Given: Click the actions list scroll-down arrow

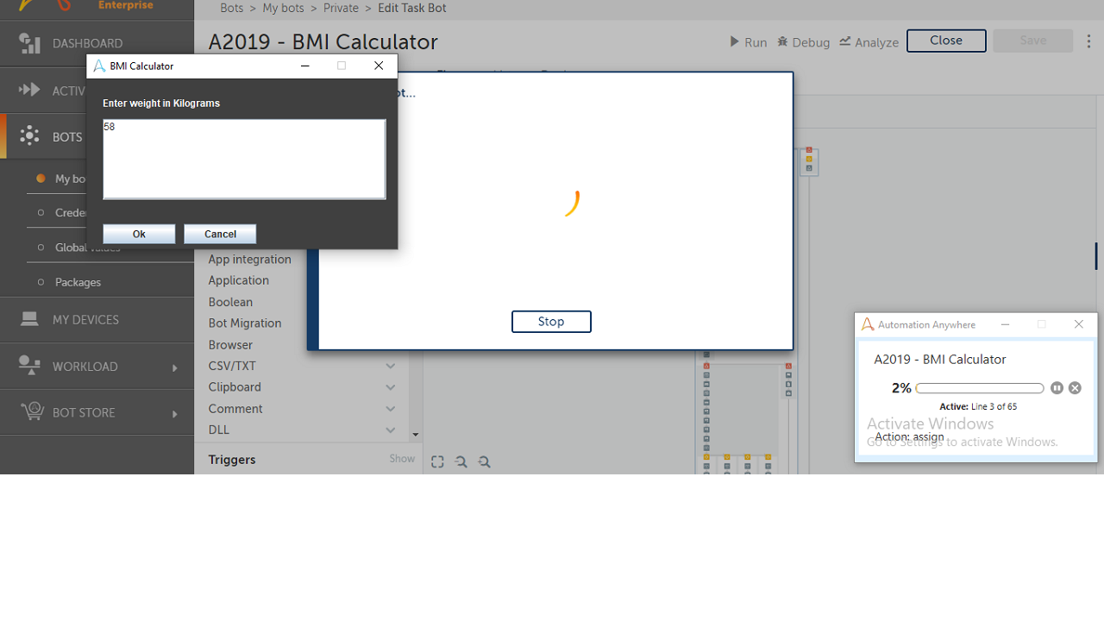Looking at the screenshot, I should (x=415, y=435).
